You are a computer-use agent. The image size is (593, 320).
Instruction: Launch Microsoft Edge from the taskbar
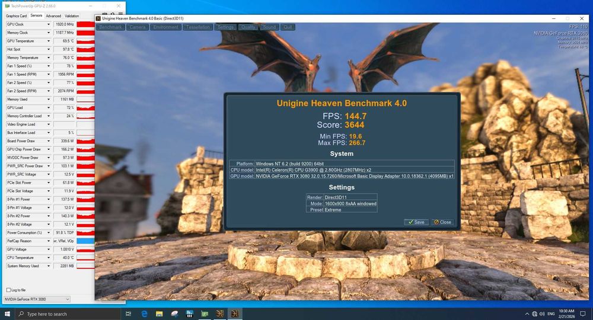click(144, 313)
